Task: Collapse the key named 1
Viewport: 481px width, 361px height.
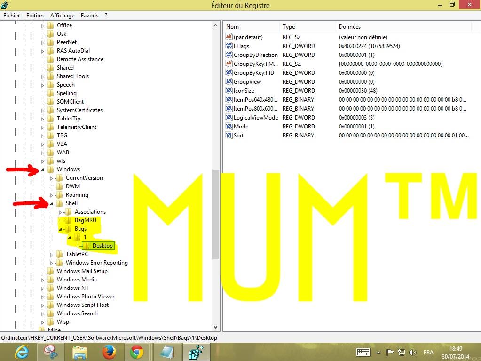Action: 69,237
